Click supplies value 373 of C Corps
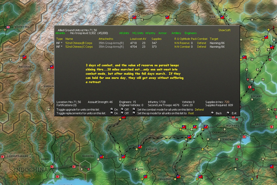This screenshot has width=277, height=185. click(154, 47)
